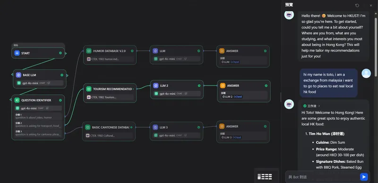Viewport: 378px width, 183px height.
Task: Select the BASIC CANTONESE DATABASE node title
Action: pos(111,127)
